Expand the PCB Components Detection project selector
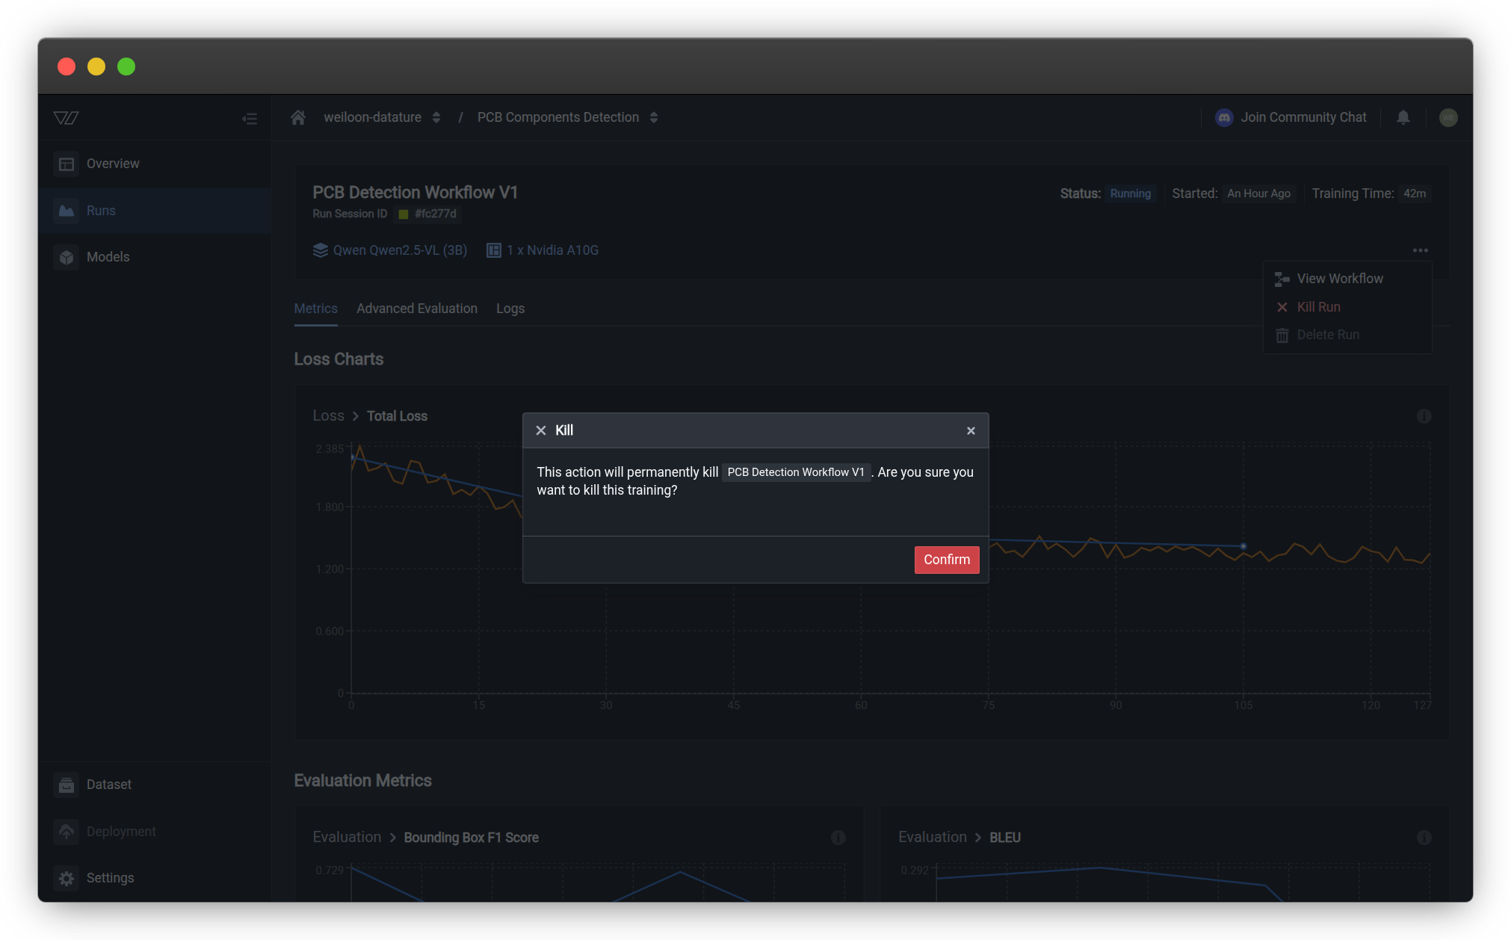1511x940 pixels. [654, 117]
